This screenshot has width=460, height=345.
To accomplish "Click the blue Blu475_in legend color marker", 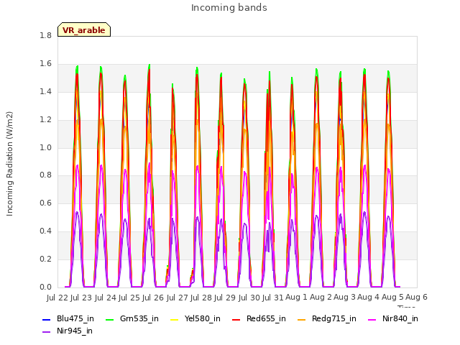I will click(x=47, y=319).
